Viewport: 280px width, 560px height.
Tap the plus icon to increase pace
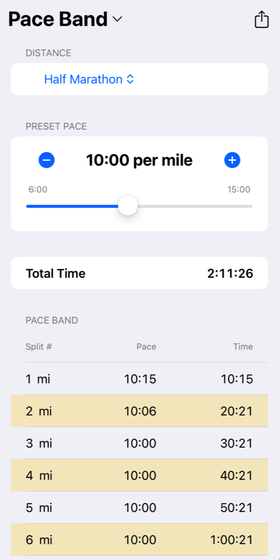click(232, 160)
